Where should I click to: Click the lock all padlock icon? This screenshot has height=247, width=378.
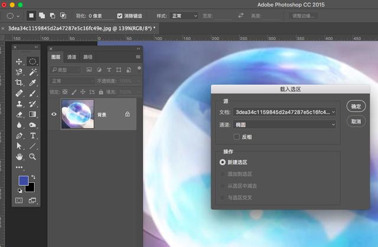pyautogui.click(x=101, y=92)
